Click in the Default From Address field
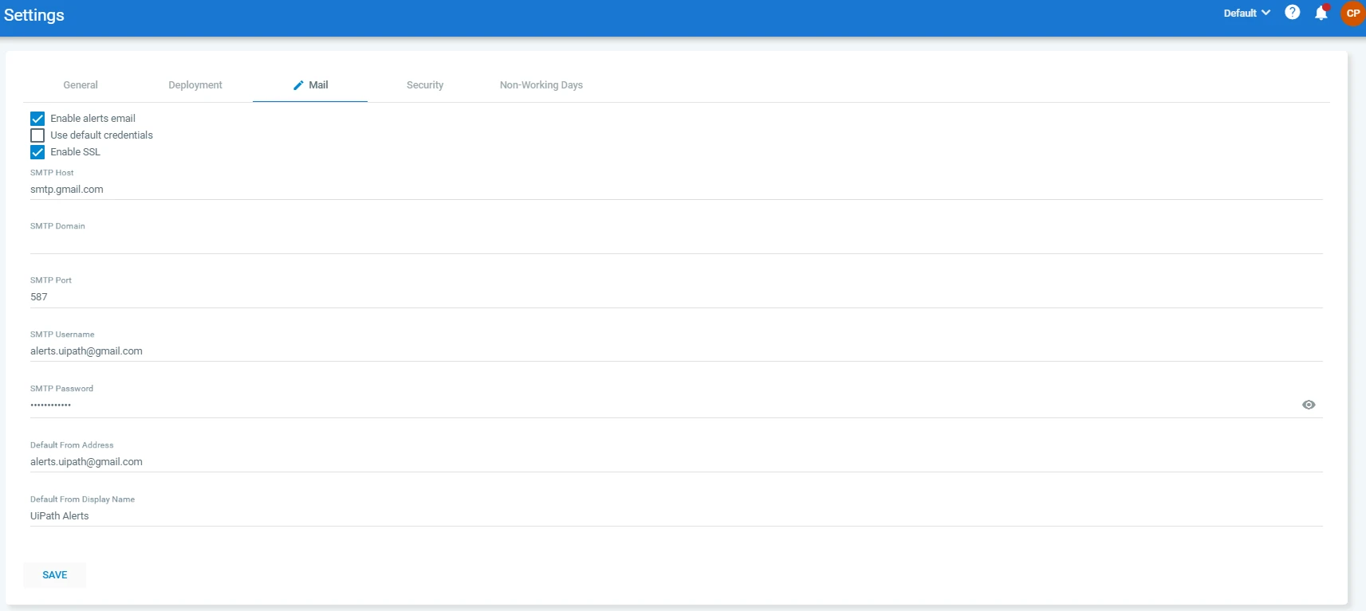Viewport: 1366px width, 611px height. (676, 462)
